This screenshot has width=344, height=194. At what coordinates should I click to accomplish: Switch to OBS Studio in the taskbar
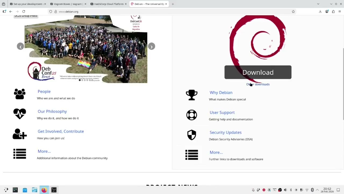point(54,190)
